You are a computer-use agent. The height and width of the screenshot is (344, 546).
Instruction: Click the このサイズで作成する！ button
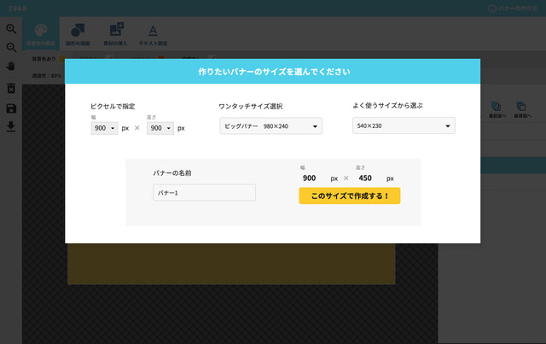(x=350, y=195)
